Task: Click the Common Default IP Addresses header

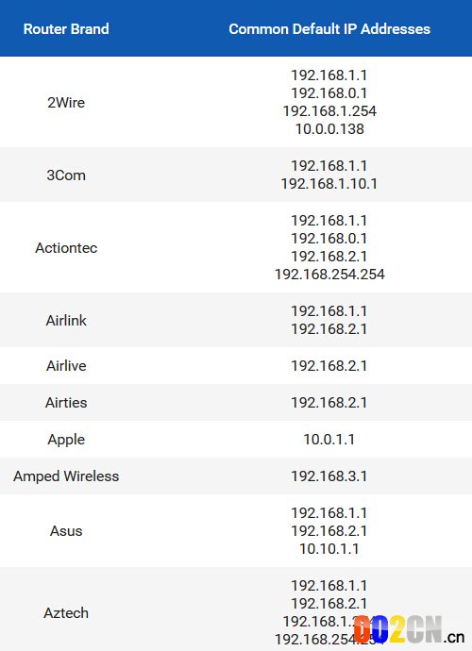Action: point(329,28)
